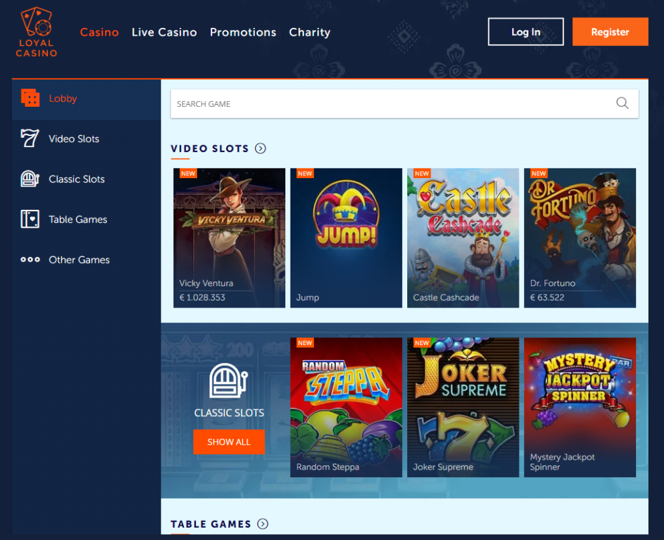
Task: Open the Charity nav tab
Action: coord(309,32)
